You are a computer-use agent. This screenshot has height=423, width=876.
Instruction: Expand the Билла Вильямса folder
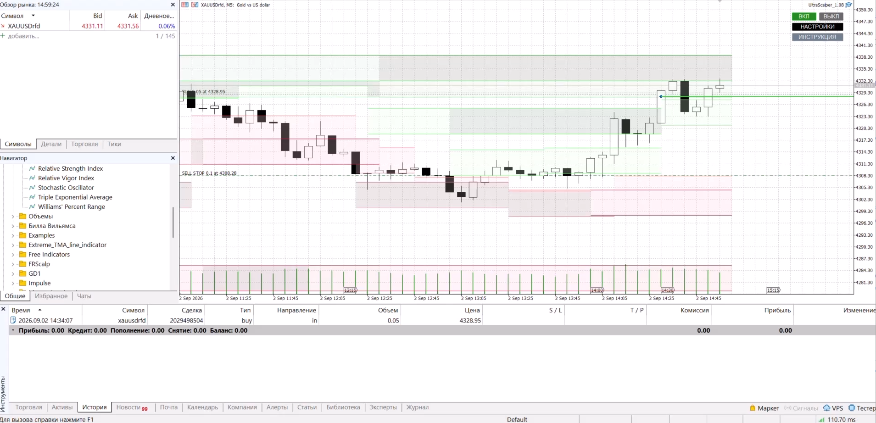point(13,226)
